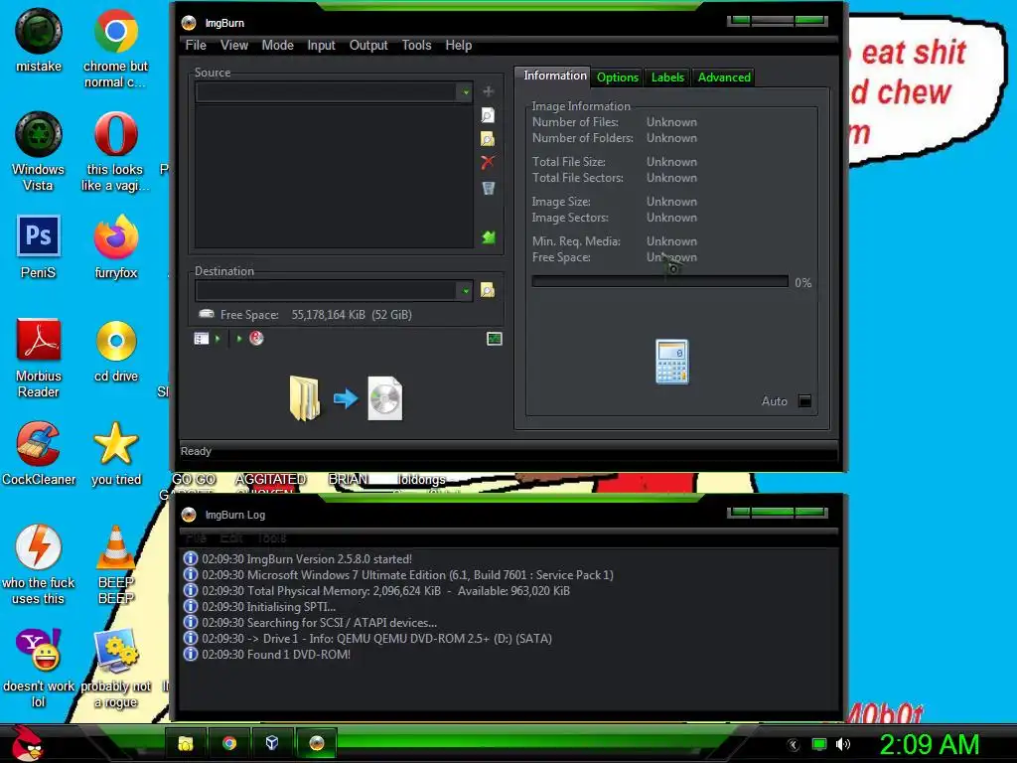Open the Photoshop desktop icon
The width and height of the screenshot is (1017, 763).
[39, 246]
